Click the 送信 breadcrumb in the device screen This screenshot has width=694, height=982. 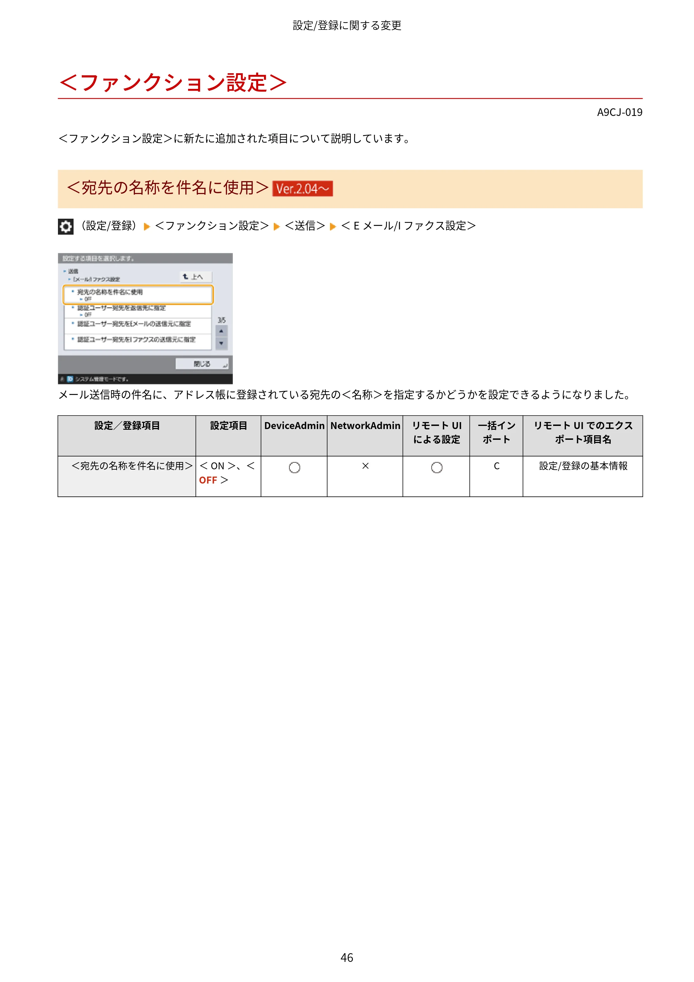coord(73,271)
